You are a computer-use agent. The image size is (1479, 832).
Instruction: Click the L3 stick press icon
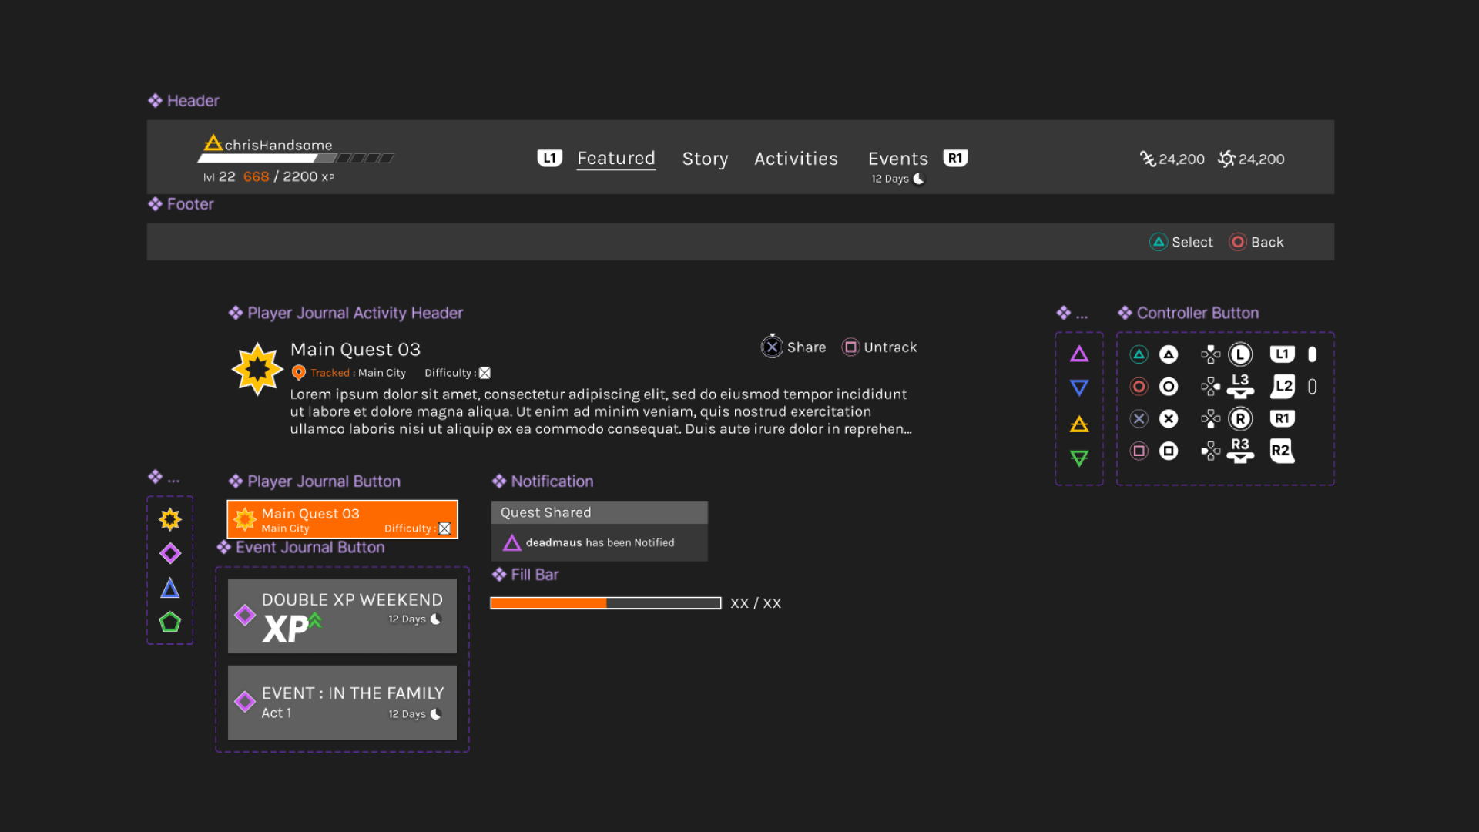(x=1239, y=385)
